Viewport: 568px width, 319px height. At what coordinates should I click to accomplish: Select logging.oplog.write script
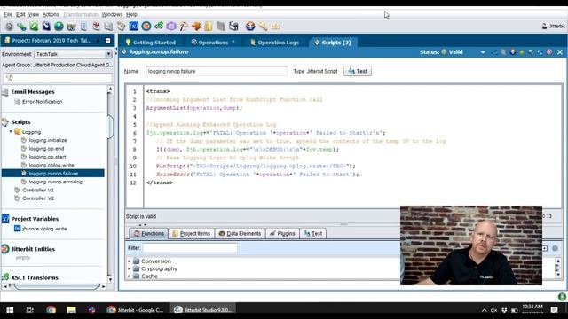[51, 166]
